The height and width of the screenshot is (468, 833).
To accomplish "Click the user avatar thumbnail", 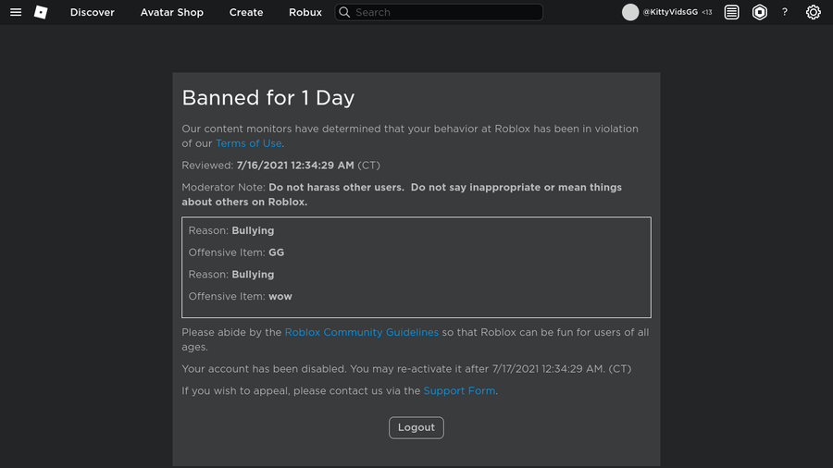I will pos(630,12).
